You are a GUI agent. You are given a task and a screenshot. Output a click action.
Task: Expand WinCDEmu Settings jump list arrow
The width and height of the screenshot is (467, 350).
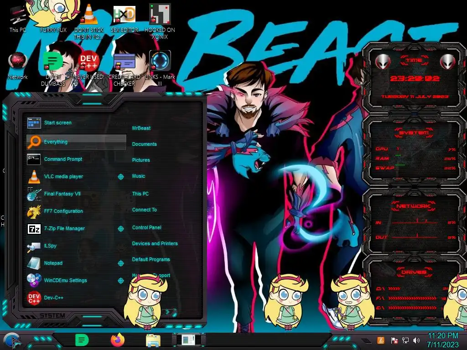coord(120,280)
